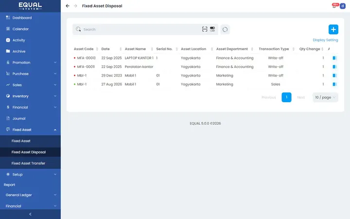
Task: Click the Report section label
Action: coord(9,185)
